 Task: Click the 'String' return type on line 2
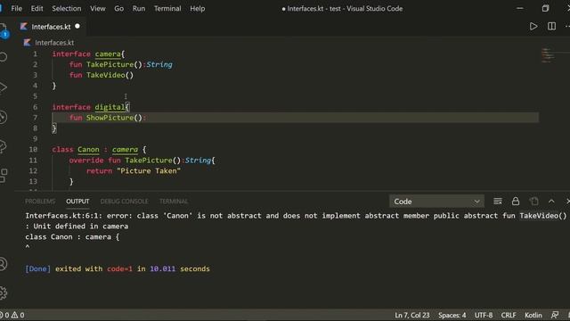(x=159, y=64)
